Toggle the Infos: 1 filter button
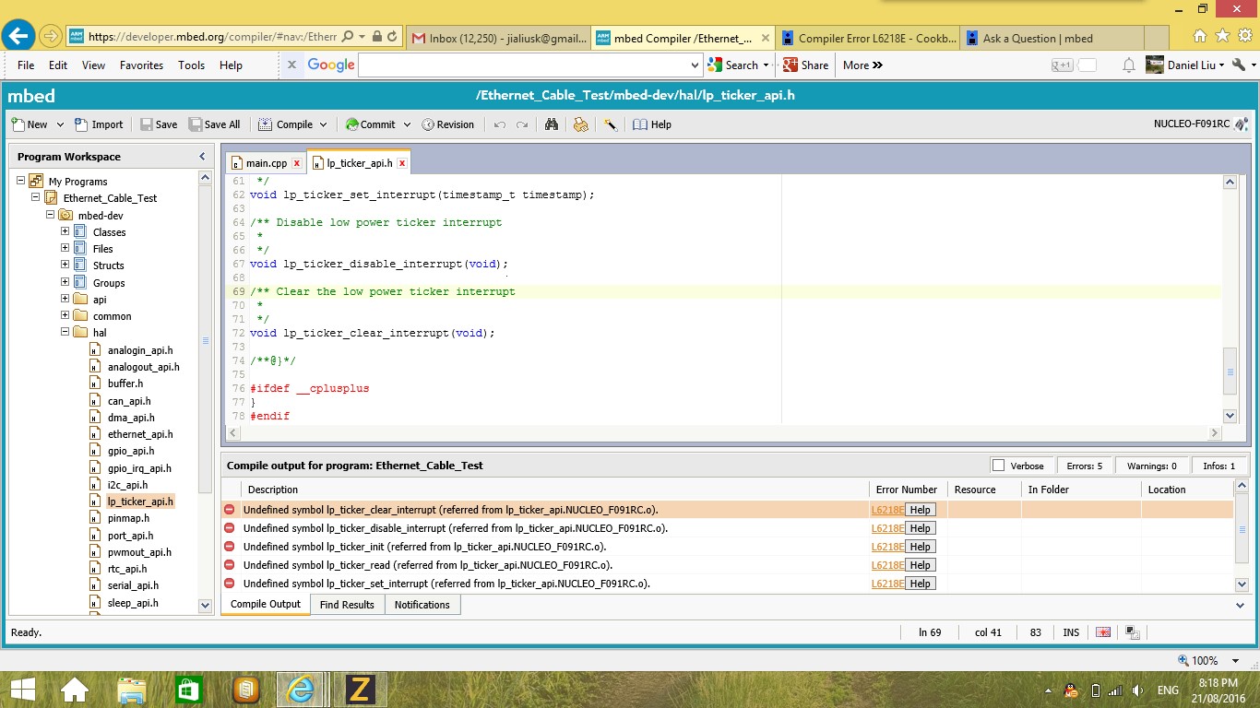Viewport: 1260px width, 708px height. pyautogui.click(x=1218, y=466)
